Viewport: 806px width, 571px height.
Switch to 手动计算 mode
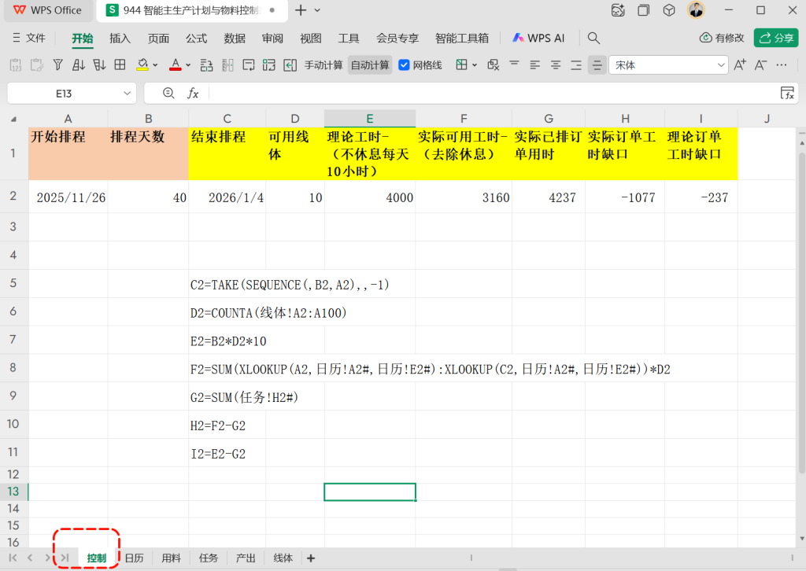(324, 65)
